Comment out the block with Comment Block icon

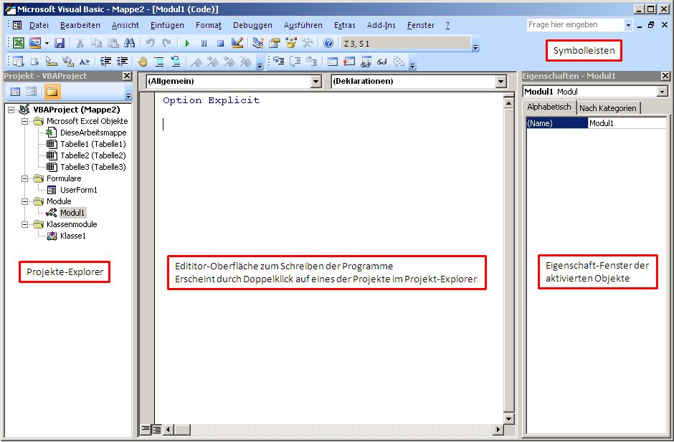tap(159, 62)
